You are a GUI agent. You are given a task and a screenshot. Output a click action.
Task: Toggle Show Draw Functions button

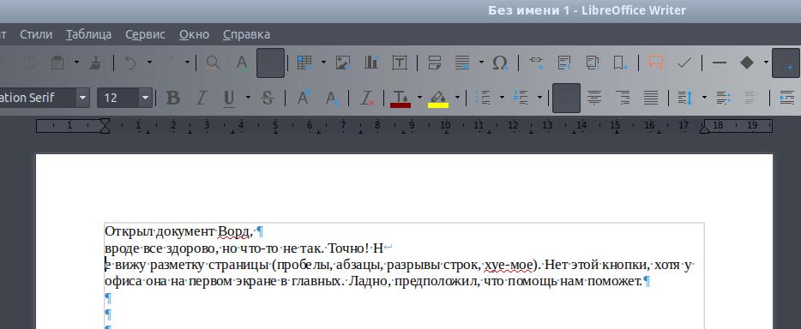(x=786, y=63)
